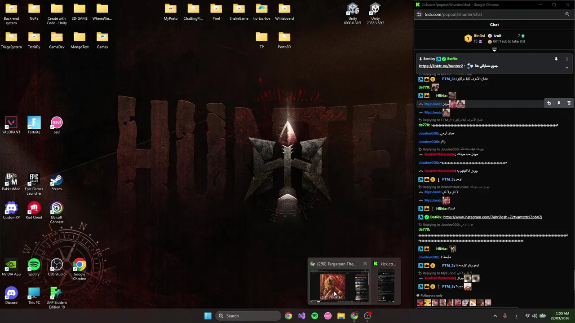Select the Unity 2022.3.62f3 desktop shortcut
This screenshot has height=323, width=575.
click(x=375, y=14)
